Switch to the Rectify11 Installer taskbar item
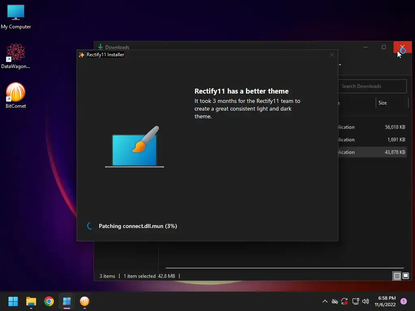 point(67,301)
